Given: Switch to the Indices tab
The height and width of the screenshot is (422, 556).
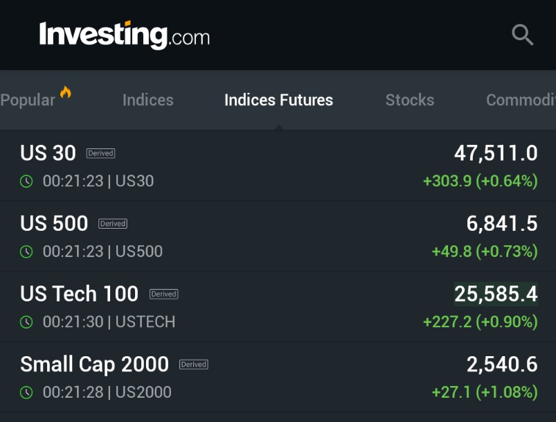Looking at the screenshot, I should click(147, 100).
